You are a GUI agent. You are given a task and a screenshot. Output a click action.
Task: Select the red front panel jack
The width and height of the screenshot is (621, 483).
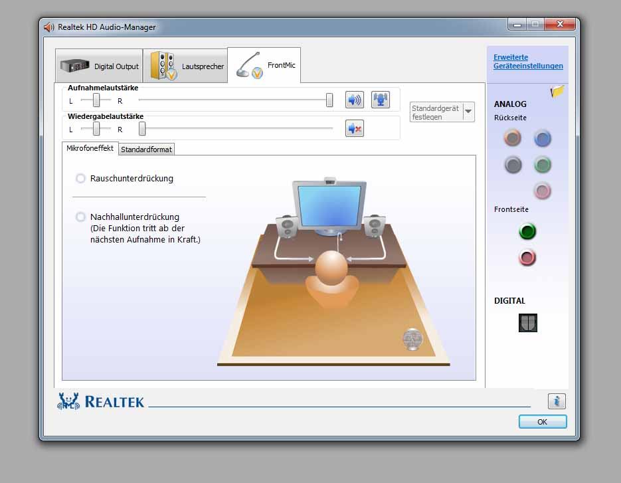point(527,258)
